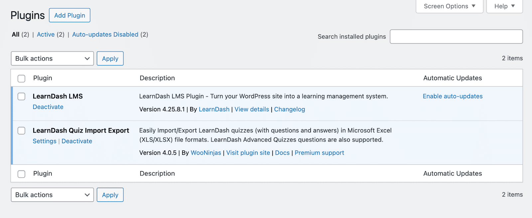Open the LearnDash author link
The width and height of the screenshot is (532, 218).
click(214, 109)
